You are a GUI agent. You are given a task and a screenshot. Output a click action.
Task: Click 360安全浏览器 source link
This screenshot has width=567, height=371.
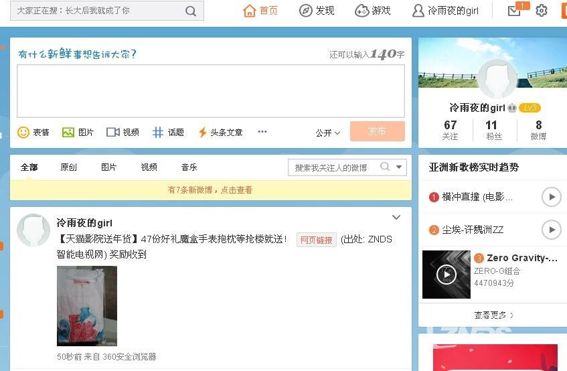pyautogui.click(x=129, y=357)
